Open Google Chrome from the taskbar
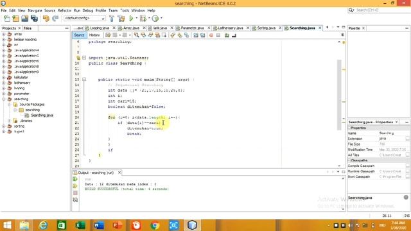The image size is (411, 231). coord(155,225)
